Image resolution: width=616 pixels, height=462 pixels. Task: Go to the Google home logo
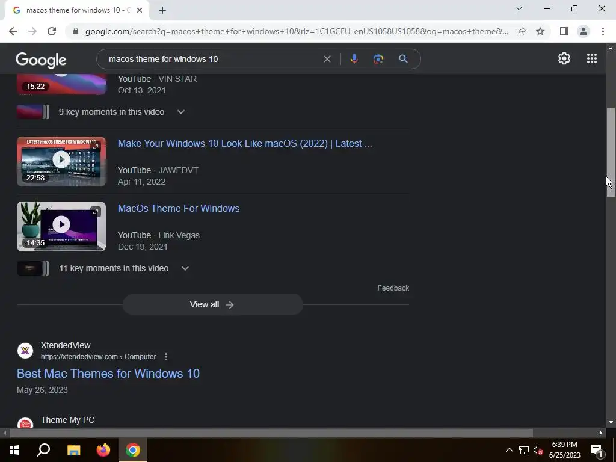coord(41,60)
